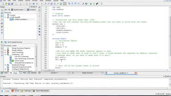The image size is (171, 96).
Task: Open the Tools menu
Action: click(x=41, y=1)
